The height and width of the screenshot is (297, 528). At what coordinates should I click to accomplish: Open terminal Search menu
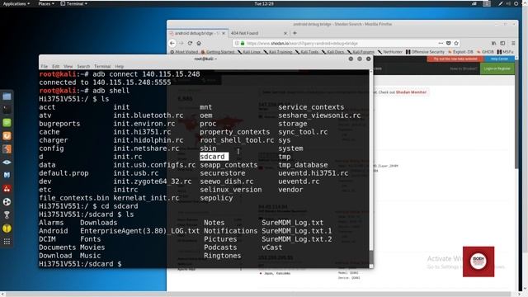click(x=83, y=66)
